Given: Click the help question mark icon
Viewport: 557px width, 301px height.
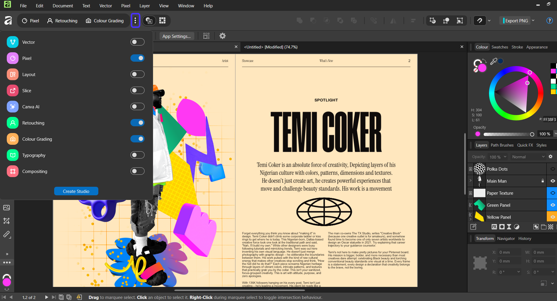Looking at the screenshot, I should point(549,21).
